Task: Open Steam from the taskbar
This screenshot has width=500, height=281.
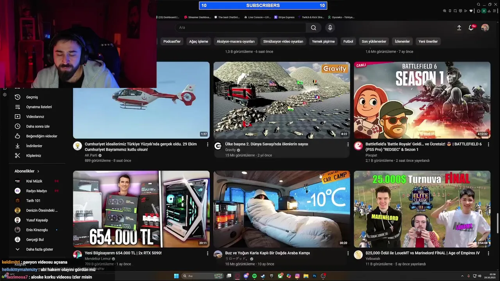Action: 263,276
